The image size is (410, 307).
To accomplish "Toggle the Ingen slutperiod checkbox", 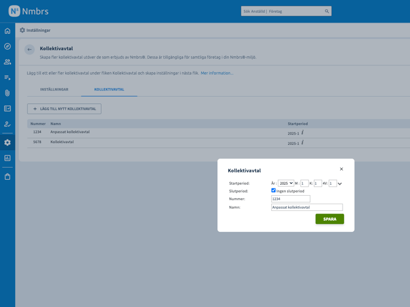I will [x=274, y=191].
